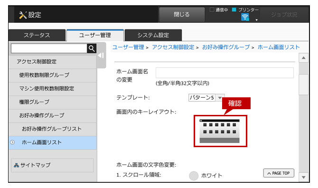Expand the small arrow under プリンター
This screenshot has height=188, width=318.
257,20
